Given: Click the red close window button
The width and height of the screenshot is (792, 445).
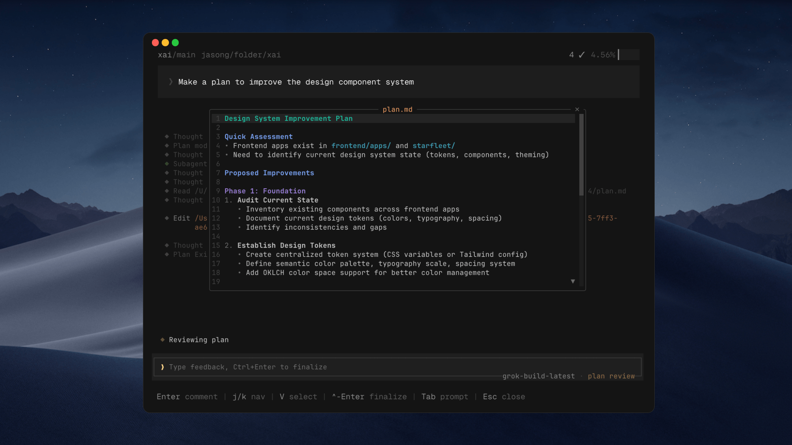Looking at the screenshot, I should tap(155, 43).
